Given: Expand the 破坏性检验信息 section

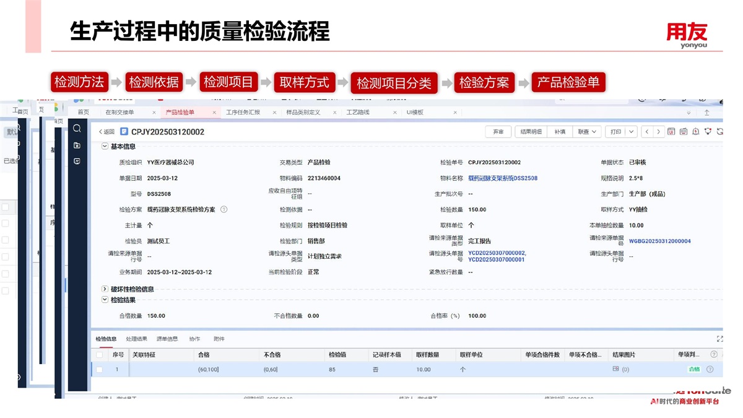Looking at the screenshot, I should (x=105, y=289).
